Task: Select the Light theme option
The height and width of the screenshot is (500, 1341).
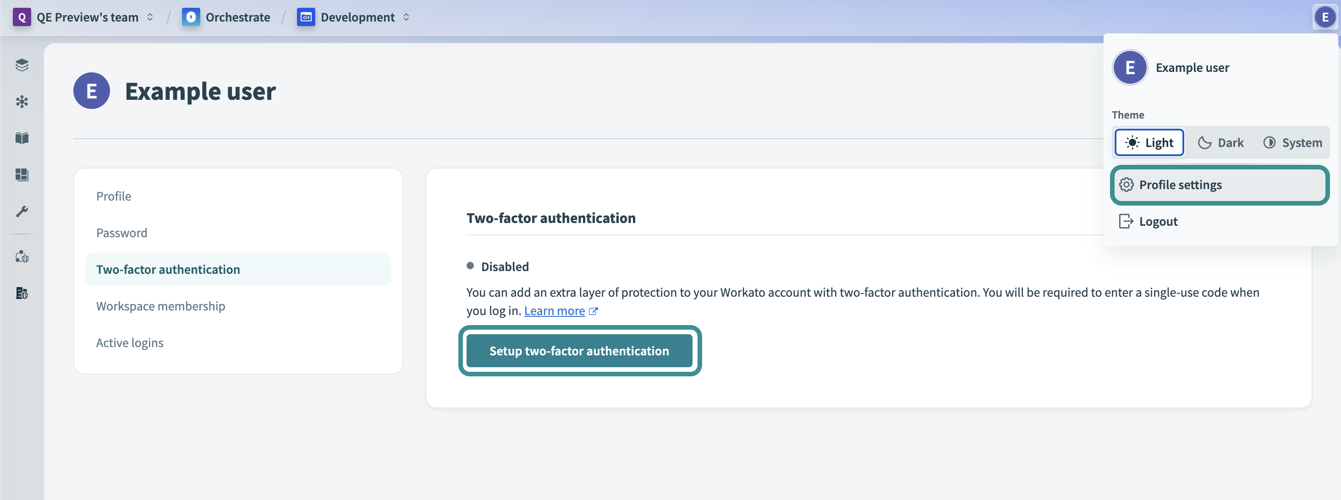Action: (x=1149, y=142)
